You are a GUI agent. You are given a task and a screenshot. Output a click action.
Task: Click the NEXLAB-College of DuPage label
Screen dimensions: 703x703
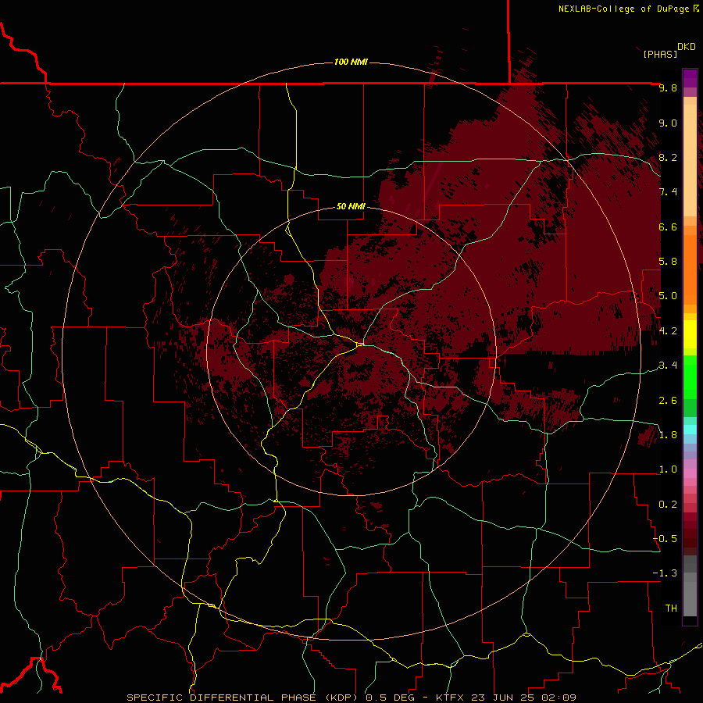point(623,9)
